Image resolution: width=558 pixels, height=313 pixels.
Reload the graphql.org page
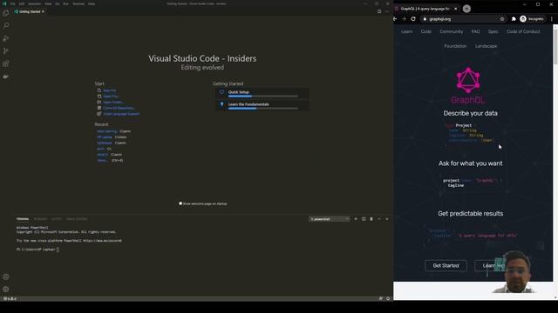click(x=413, y=19)
